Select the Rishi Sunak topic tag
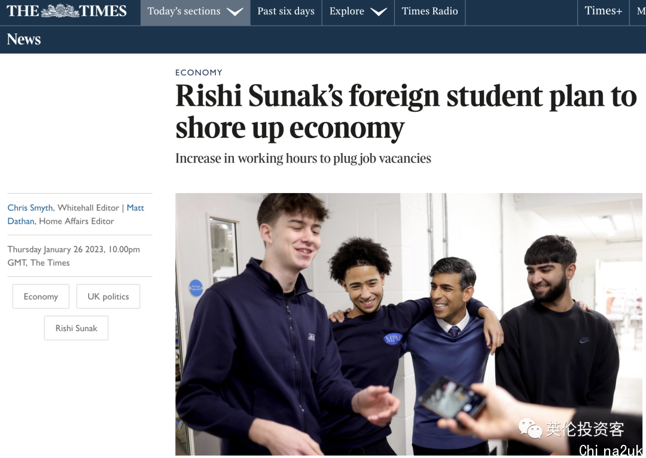The width and height of the screenshot is (646, 458). (x=76, y=328)
